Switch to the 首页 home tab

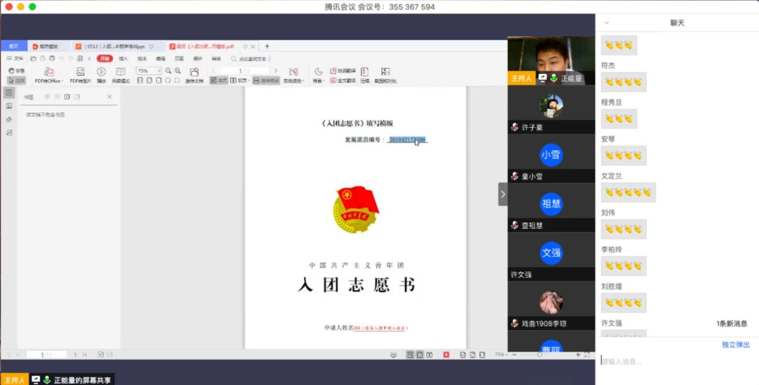13,46
